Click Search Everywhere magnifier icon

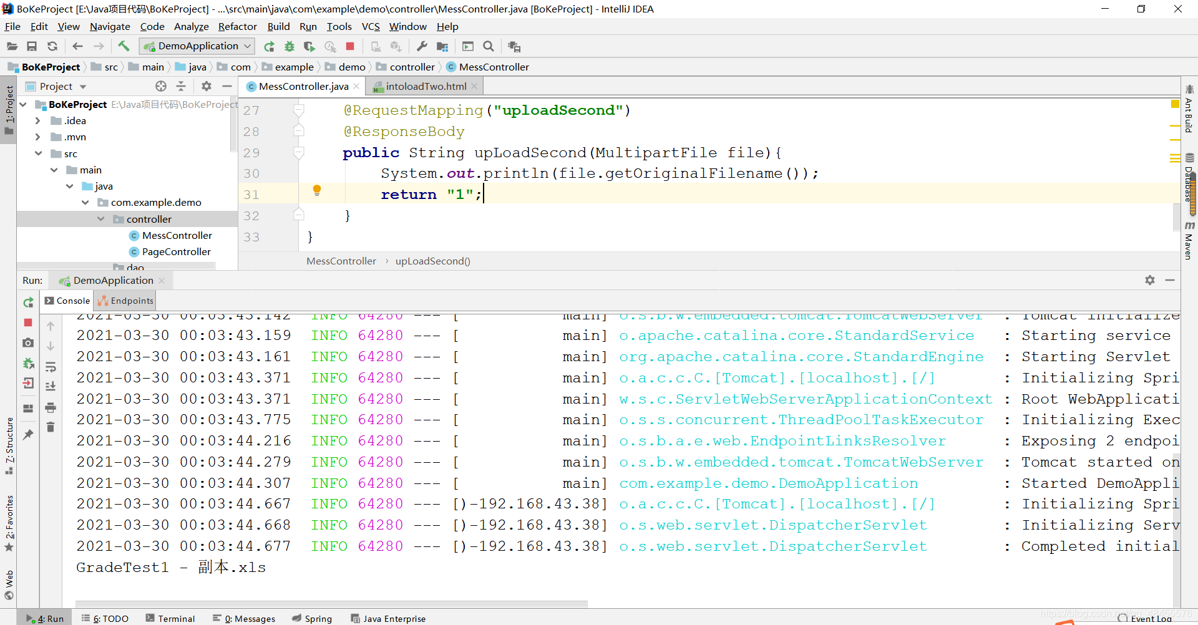(x=489, y=46)
